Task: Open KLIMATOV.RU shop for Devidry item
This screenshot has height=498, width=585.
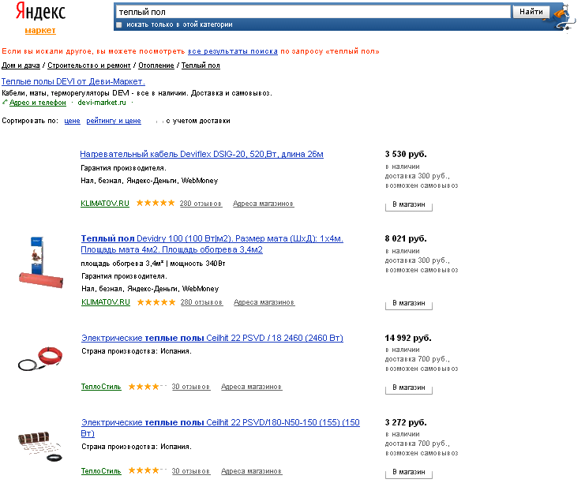Action: tap(106, 302)
